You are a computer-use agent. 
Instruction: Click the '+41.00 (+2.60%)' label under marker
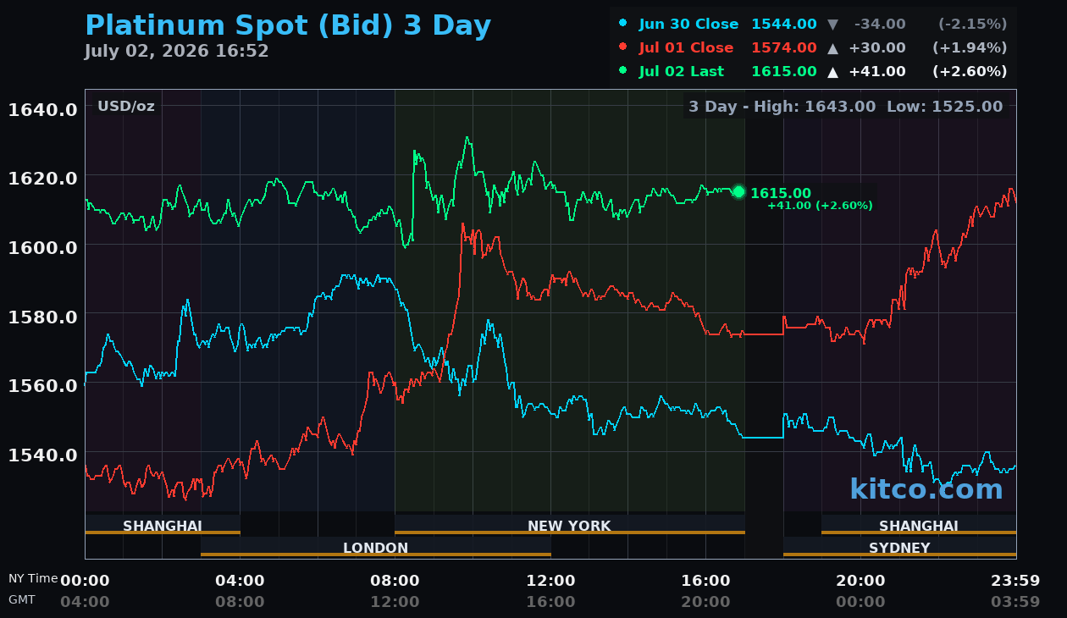pos(820,206)
